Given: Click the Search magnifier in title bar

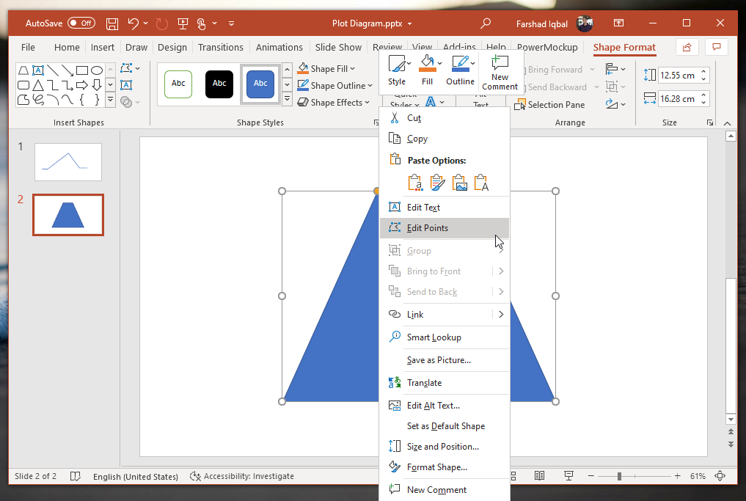Looking at the screenshot, I should [485, 23].
